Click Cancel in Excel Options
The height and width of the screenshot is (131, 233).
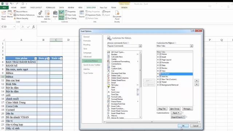pyautogui.click(x=196, y=126)
